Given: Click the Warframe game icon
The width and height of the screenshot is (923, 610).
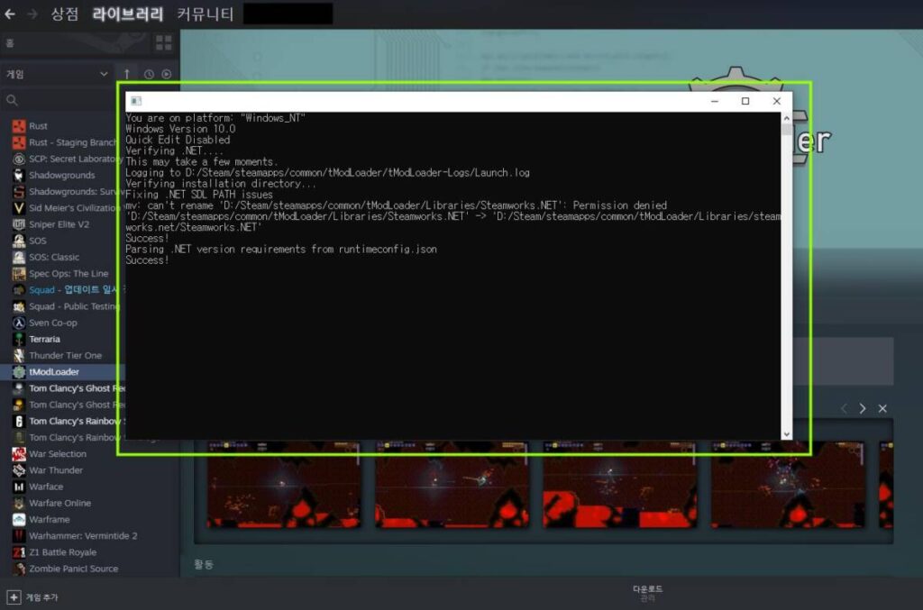Looking at the screenshot, I should pyautogui.click(x=18, y=519).
